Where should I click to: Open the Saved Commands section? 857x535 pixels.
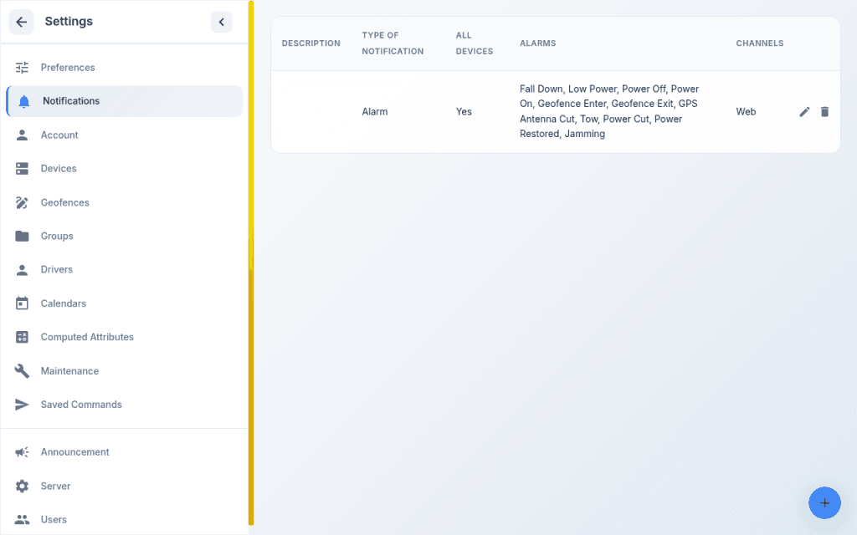coord(124,405)
